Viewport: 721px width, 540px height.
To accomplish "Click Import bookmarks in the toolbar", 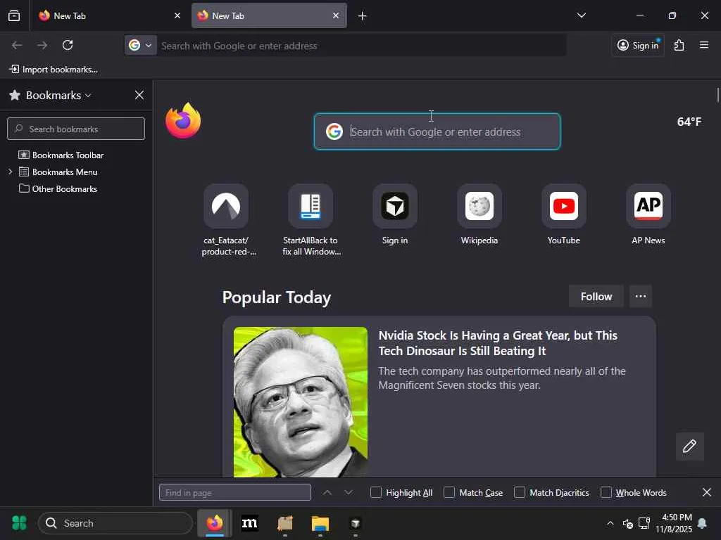I will [x=54, y=70].
